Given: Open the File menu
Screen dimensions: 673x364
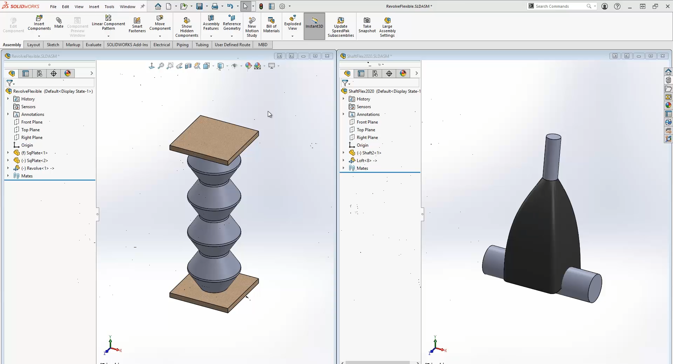Looking at the screenshot, I should click(x=53, y=6).
